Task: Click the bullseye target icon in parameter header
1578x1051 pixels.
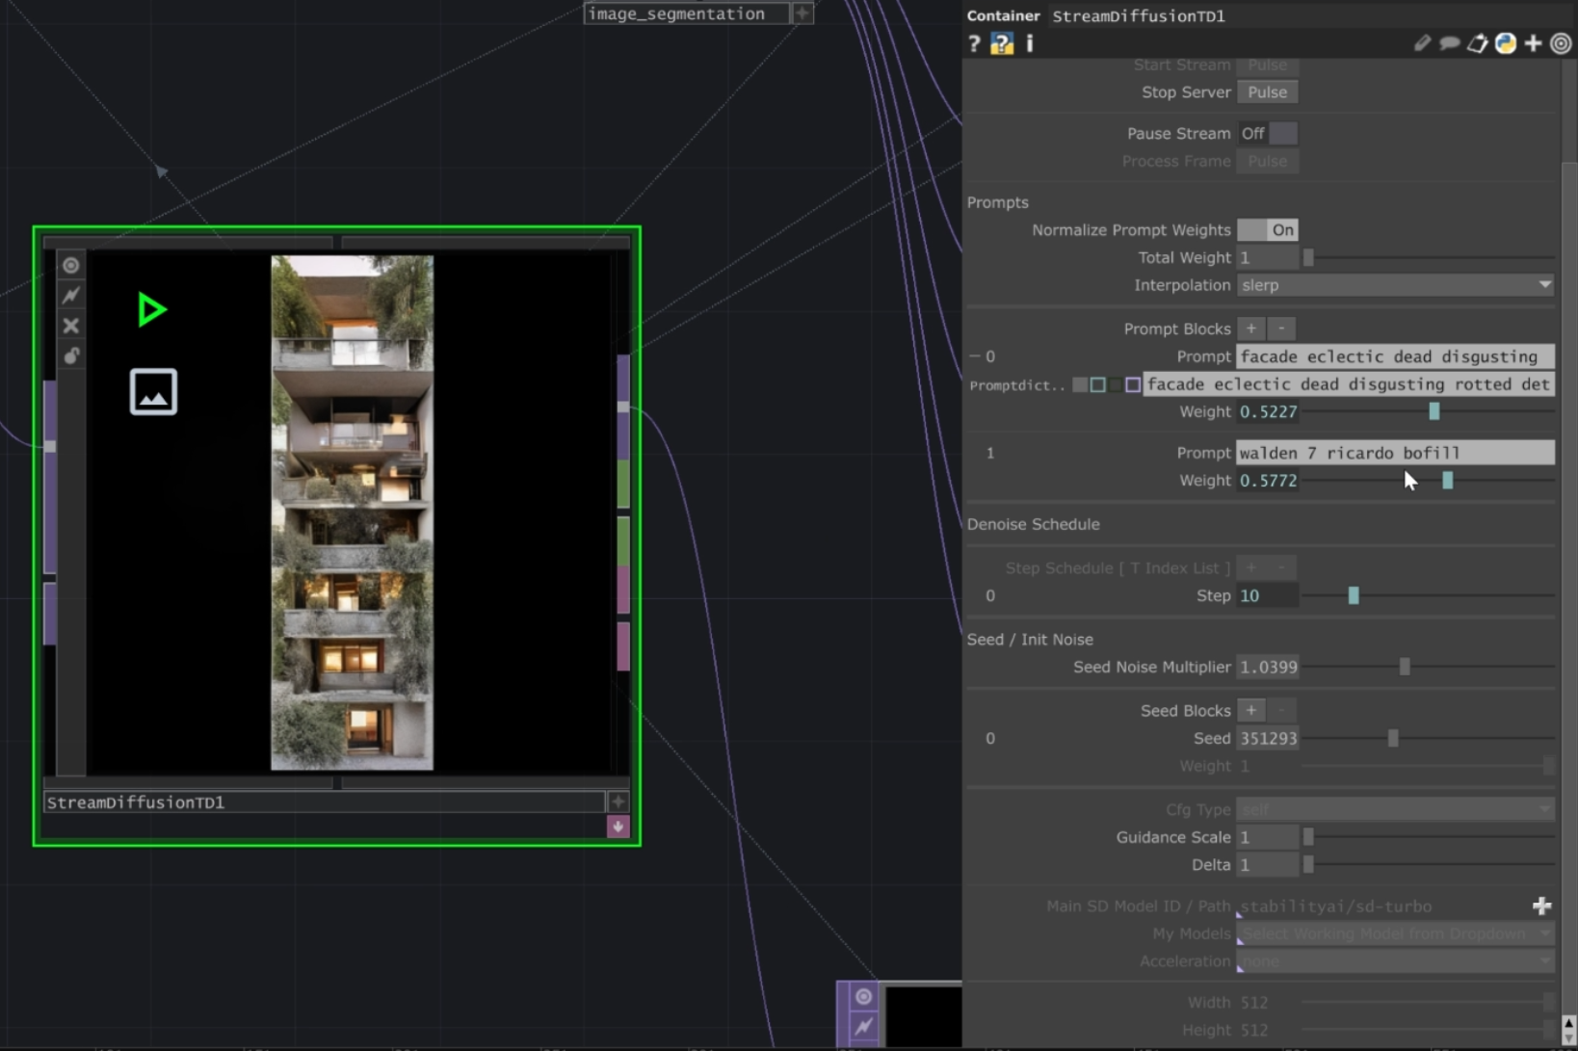Action: coord(1562,43)
